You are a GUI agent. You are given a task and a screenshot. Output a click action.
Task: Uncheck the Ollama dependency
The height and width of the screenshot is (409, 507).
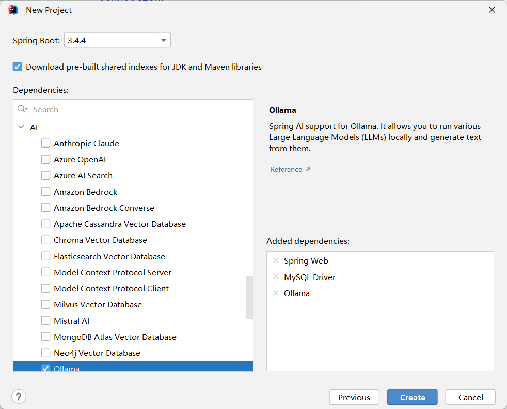click(46, 368)
